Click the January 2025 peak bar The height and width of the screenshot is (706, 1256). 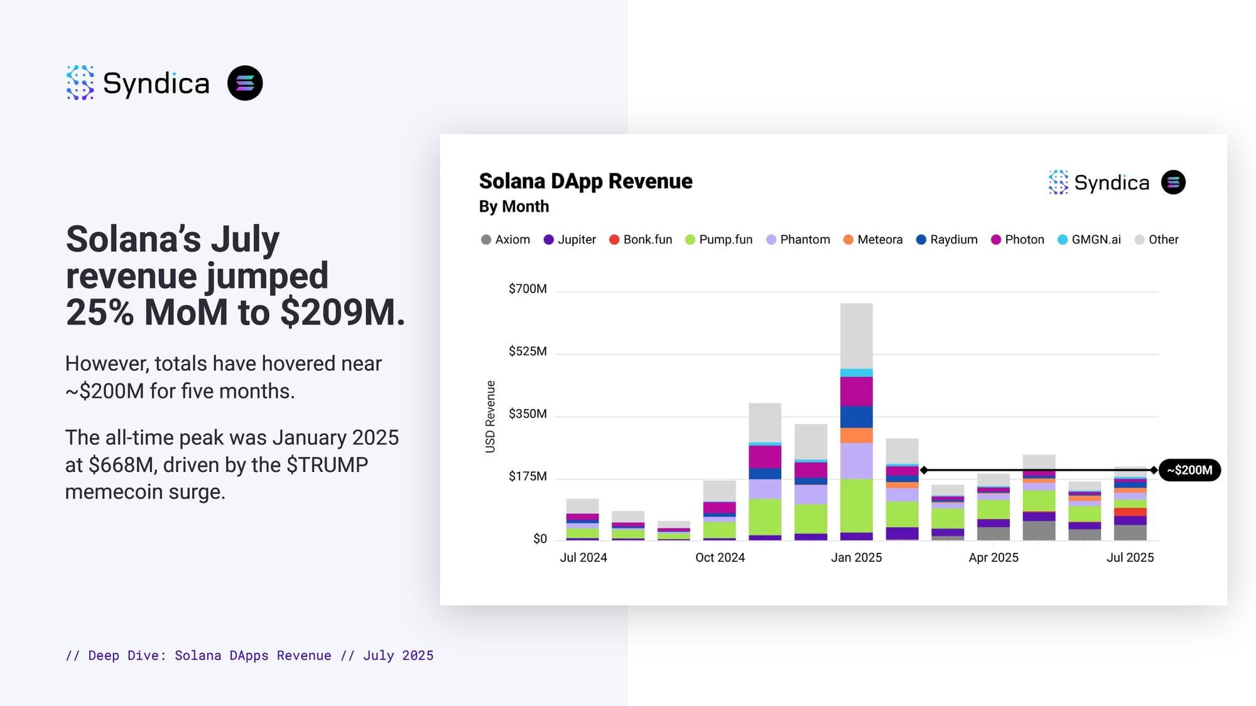click(857, 422)
